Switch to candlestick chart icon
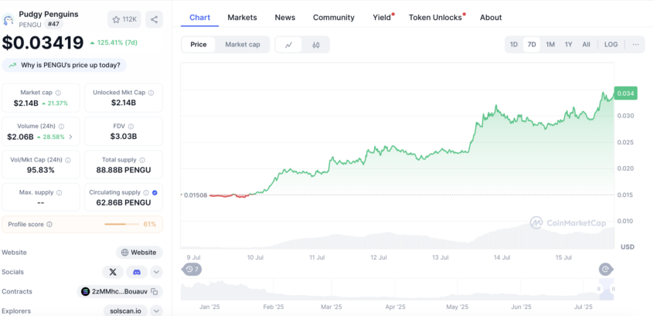This screenshot has height=316, width=657. coord(316,45)
